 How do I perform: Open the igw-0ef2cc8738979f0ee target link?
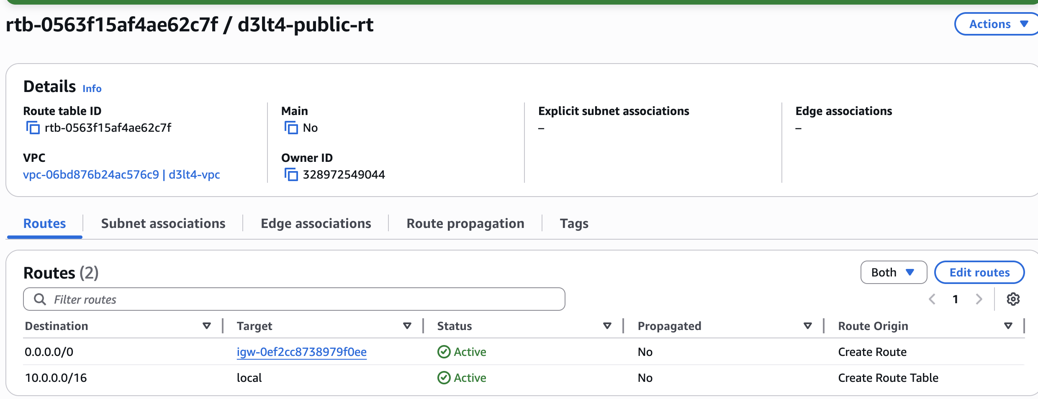coord(301,352)
